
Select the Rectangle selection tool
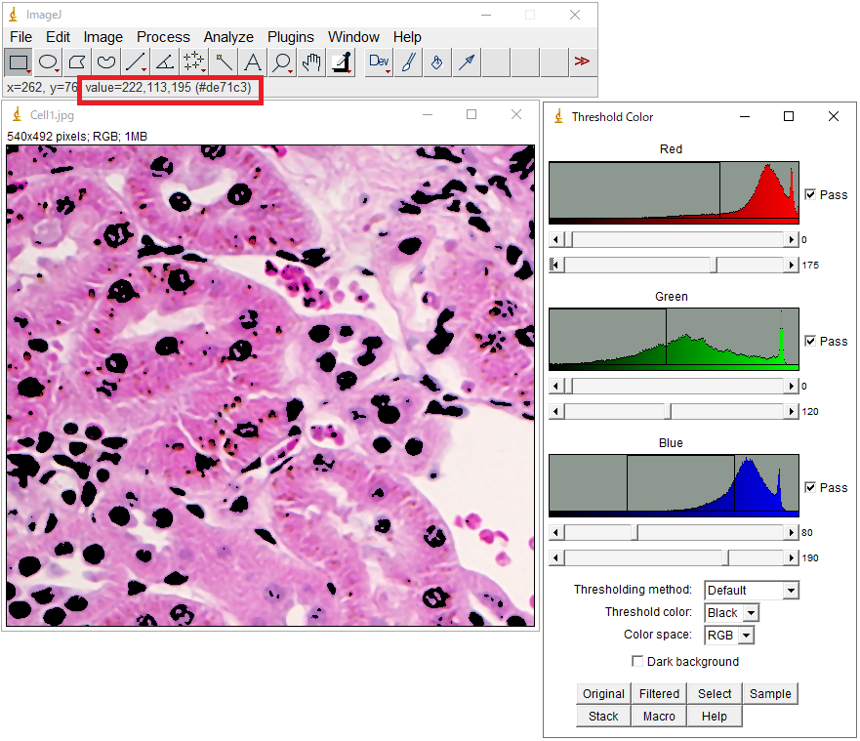click(x=19, y=62)
